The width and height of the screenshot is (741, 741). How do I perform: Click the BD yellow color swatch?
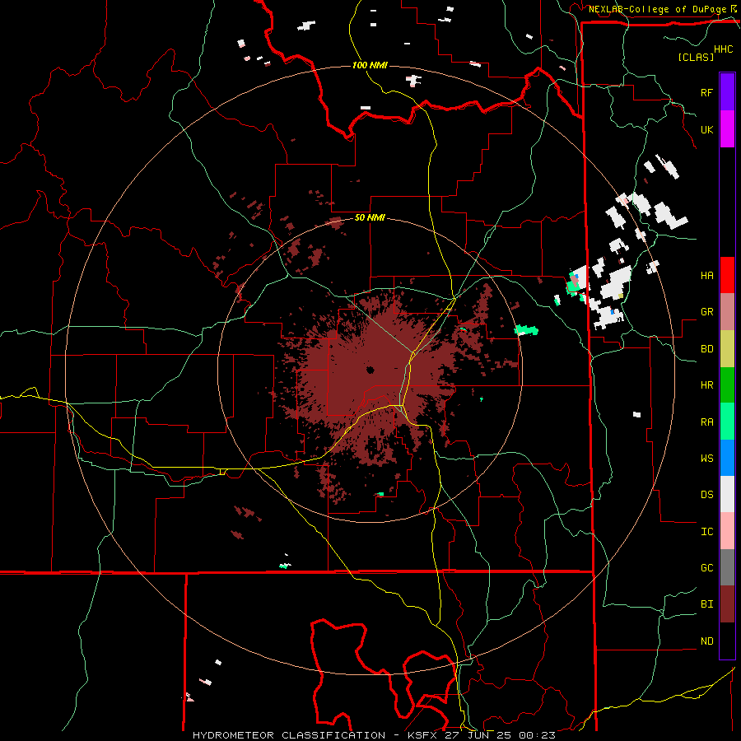click(727, 349)
